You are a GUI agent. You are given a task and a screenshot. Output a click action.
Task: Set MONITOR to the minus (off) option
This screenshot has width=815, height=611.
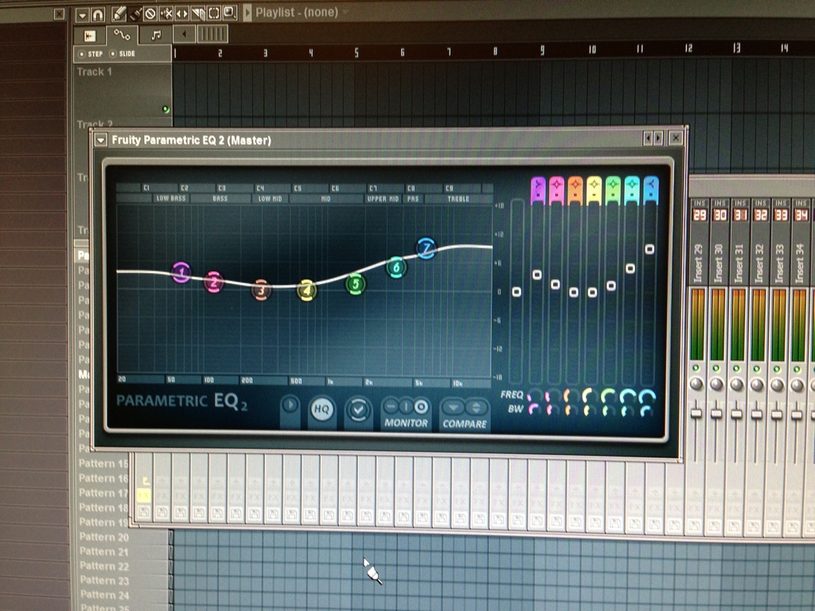(x=392, y=407)
